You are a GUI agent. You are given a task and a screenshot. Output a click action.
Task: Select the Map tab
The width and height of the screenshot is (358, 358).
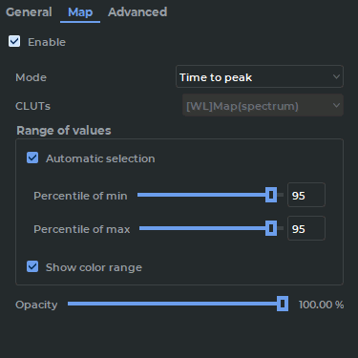point(80,12)
